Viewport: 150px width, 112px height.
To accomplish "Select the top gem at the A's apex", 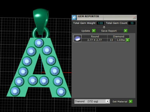I will (39, 43).
